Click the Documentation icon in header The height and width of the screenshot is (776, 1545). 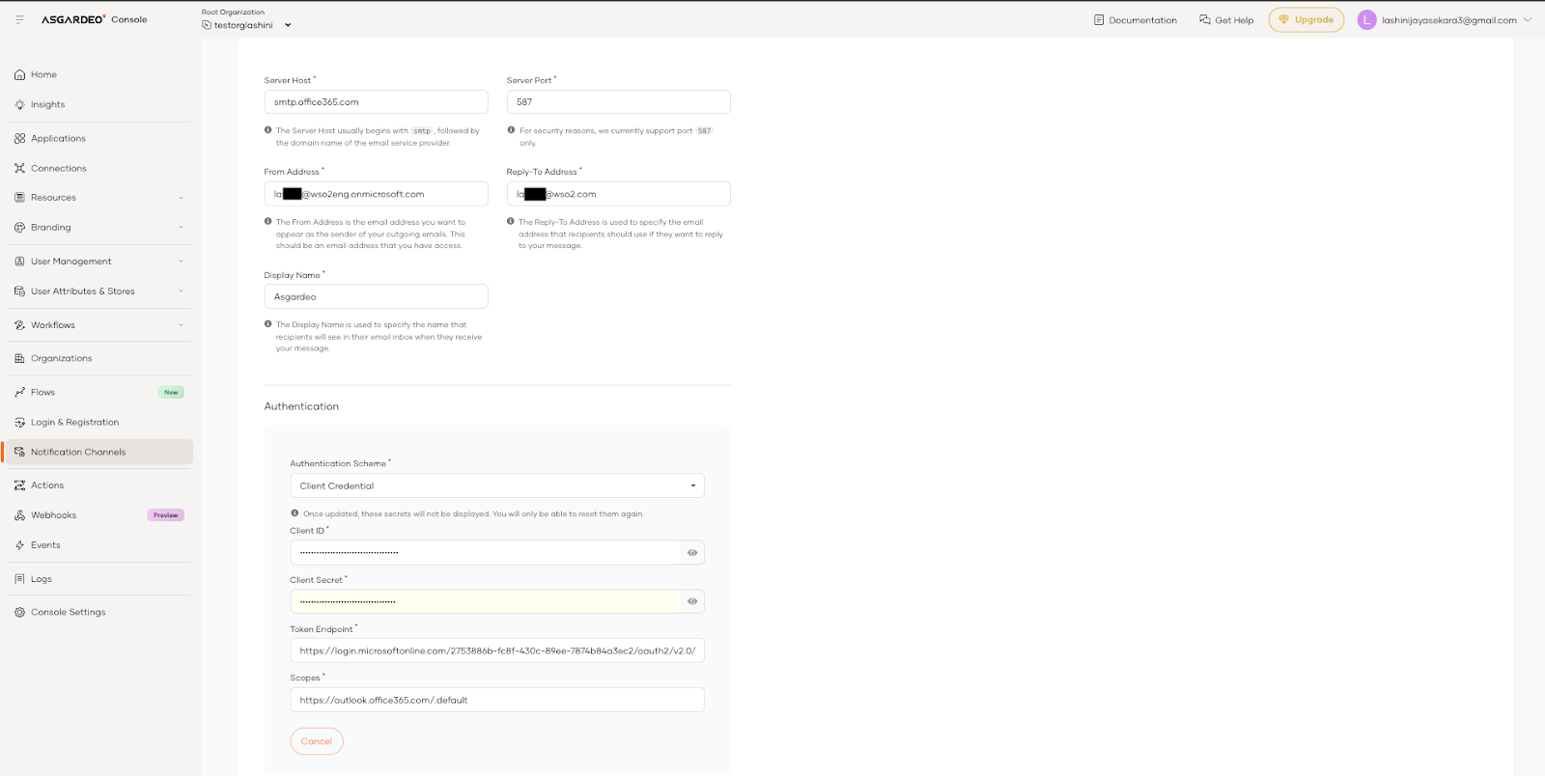pyautogui.click(x=1098, y=20)
